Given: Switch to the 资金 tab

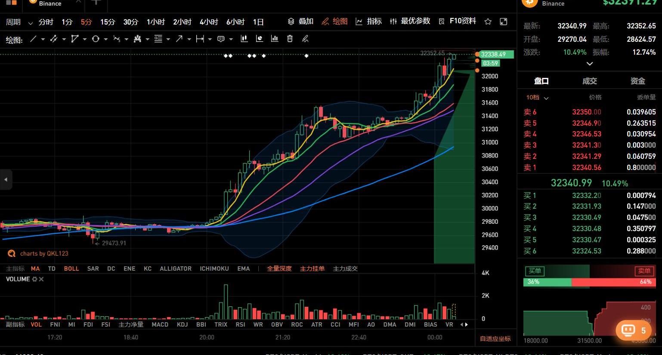Looking at the screenshot, I should click(637, 81).
